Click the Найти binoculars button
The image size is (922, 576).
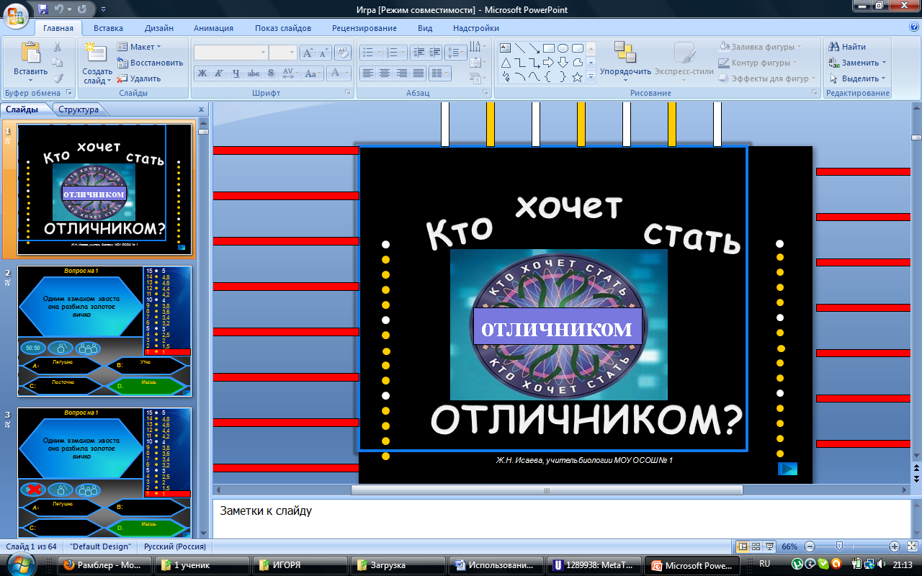tap(848, 47)
